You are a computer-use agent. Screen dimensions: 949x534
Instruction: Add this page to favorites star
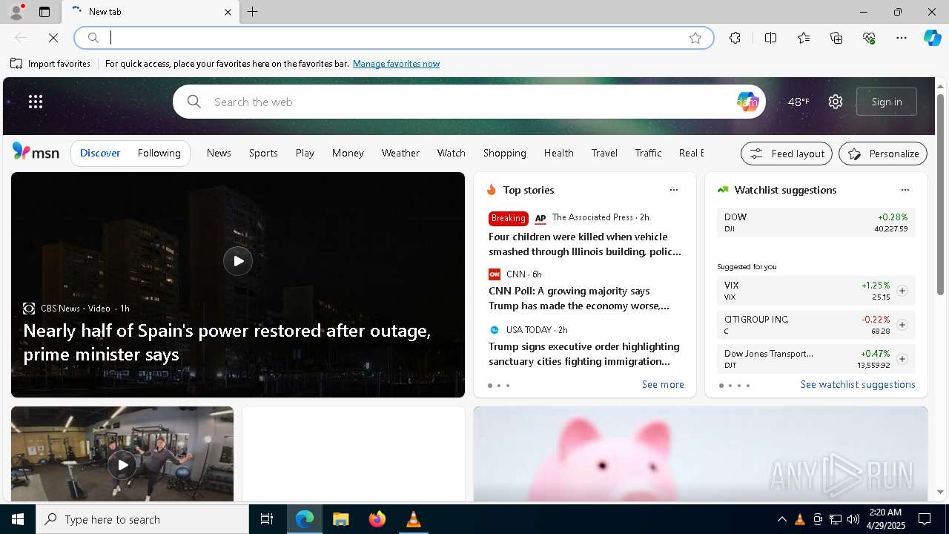click(695, 38)
